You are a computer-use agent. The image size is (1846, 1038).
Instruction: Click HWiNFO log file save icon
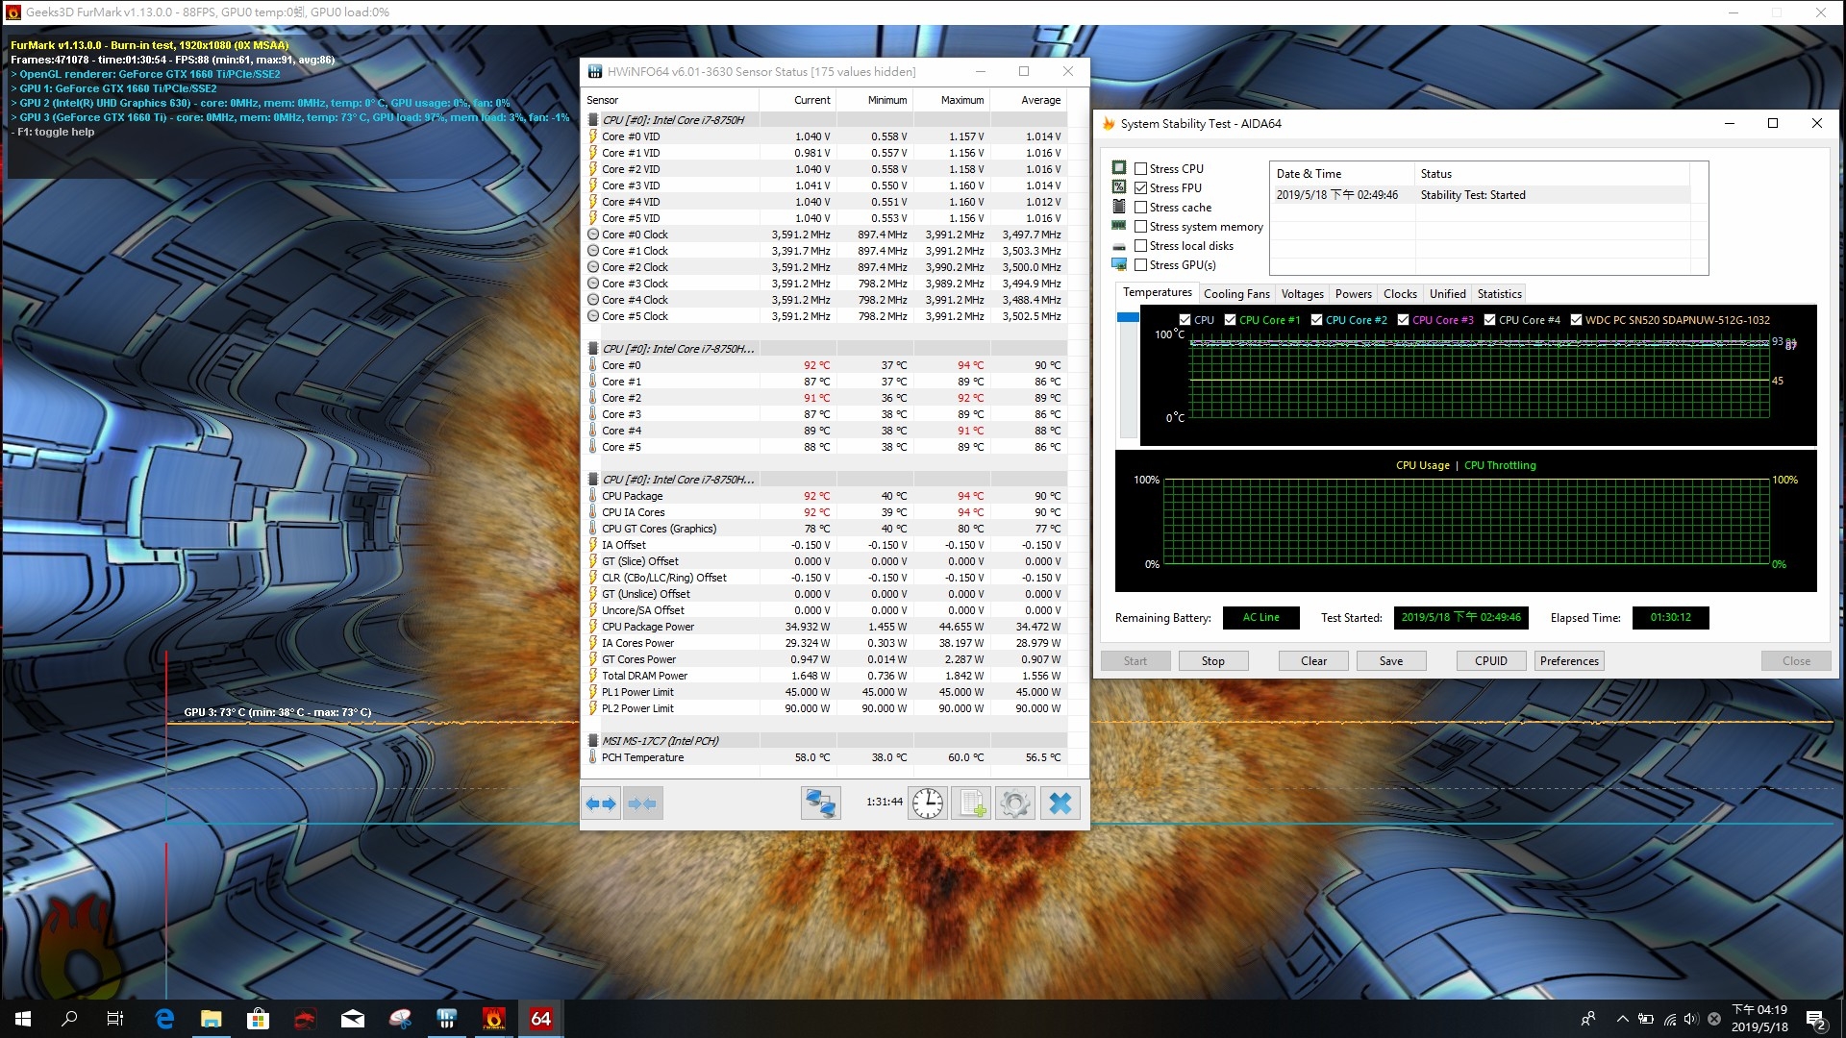click(971, 803)
